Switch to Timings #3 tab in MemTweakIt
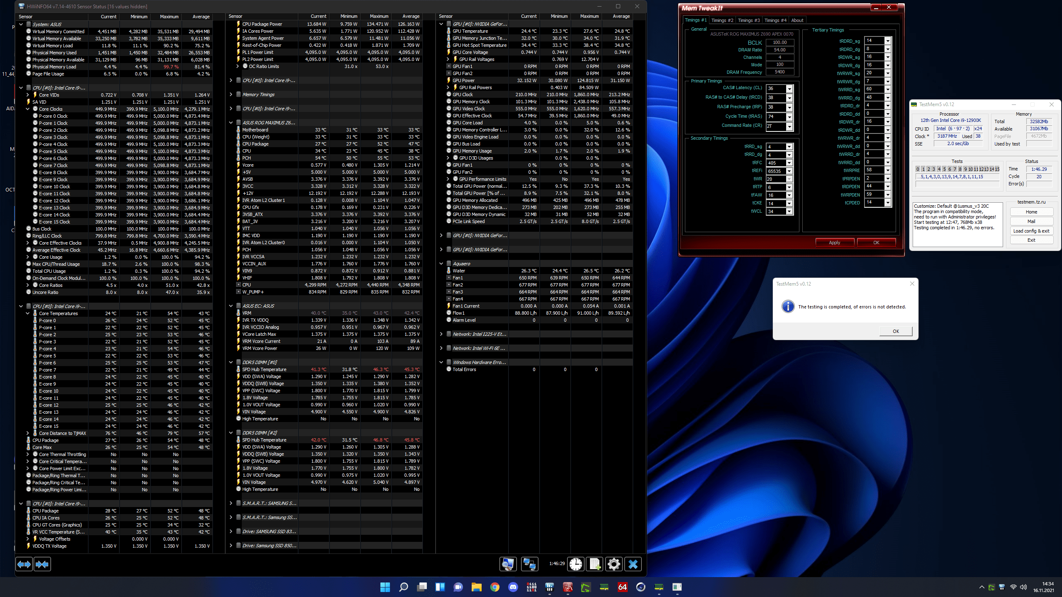The height and width of the screenshot is (597, 1062). pyautogui.click(x=749, y=20)
